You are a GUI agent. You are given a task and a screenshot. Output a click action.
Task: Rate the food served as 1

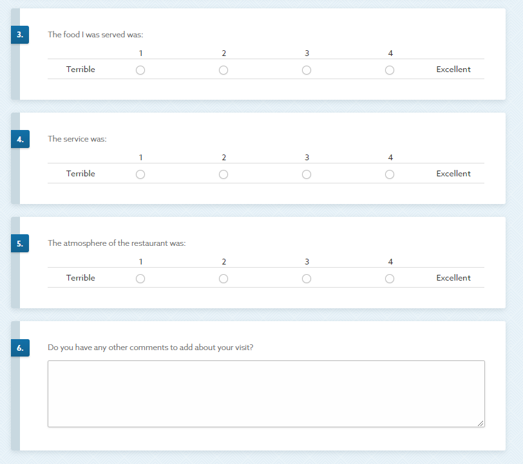140,70
